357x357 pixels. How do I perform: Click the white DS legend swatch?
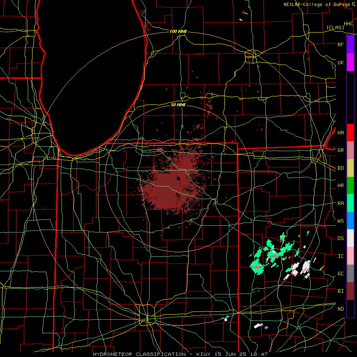350,238
